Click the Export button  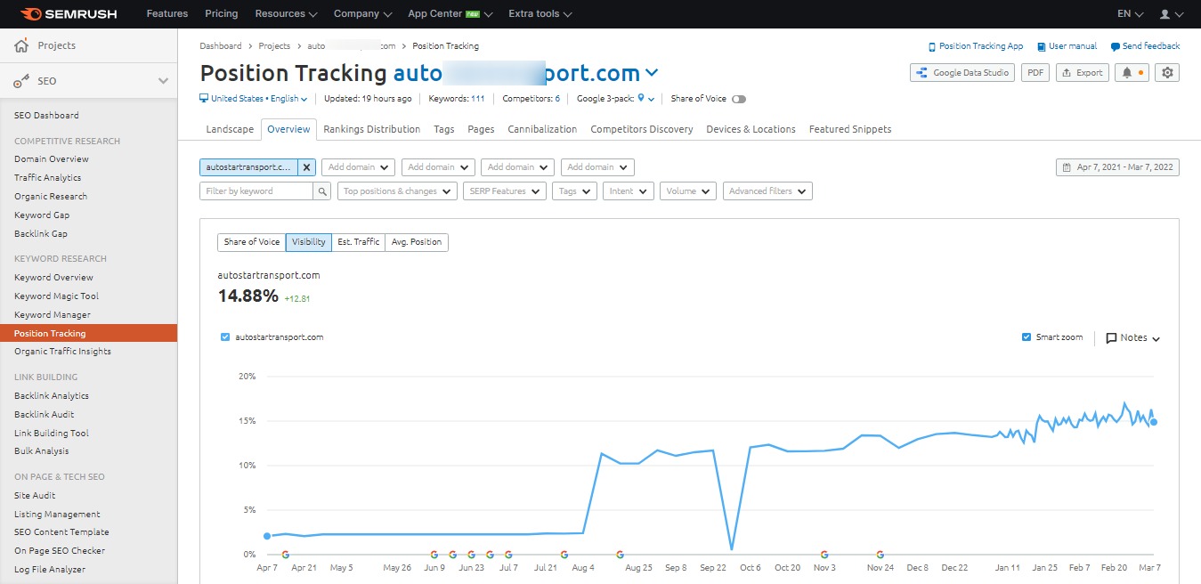pos(1082,73)
